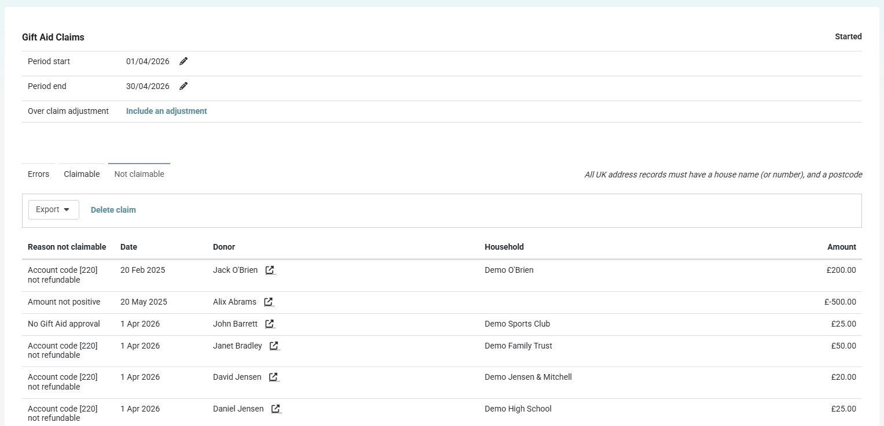Click the £50.00 amount cell

(x=843, y=346)
